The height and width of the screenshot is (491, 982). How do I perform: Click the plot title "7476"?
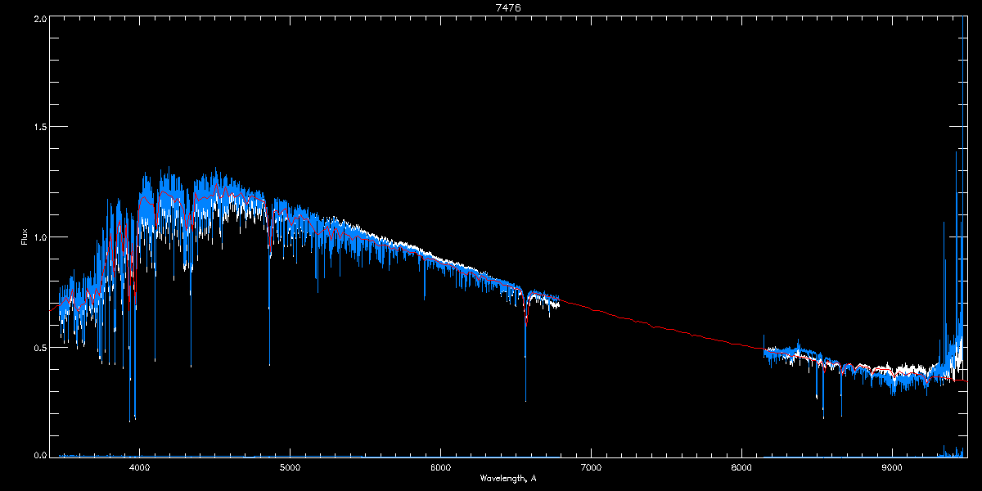pos(508,7)
